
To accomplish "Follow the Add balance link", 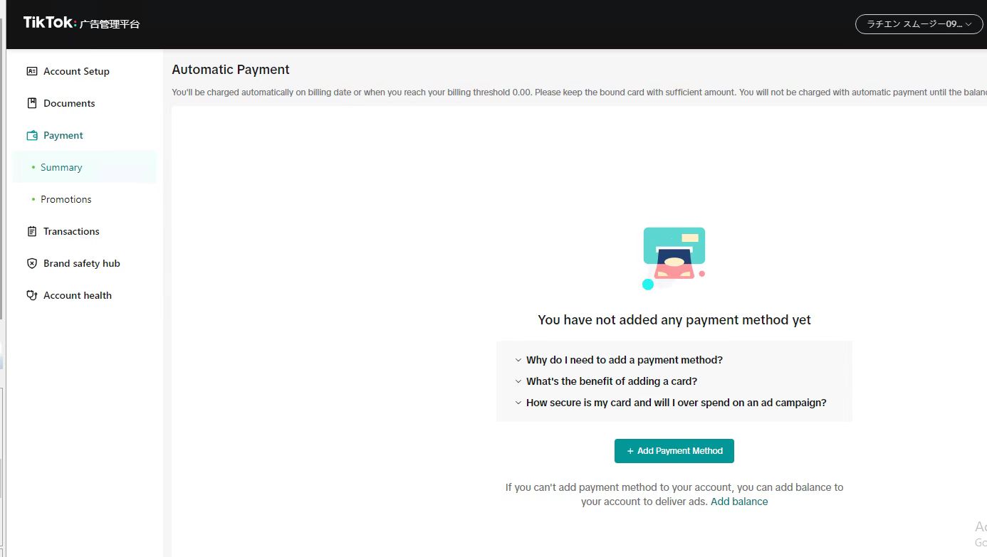I will [x=739, y=502].
